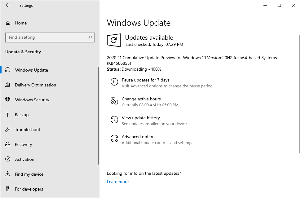Click the active hours clock icon
The height and width of the screenshot is (198, 301).
pos(114,101)
